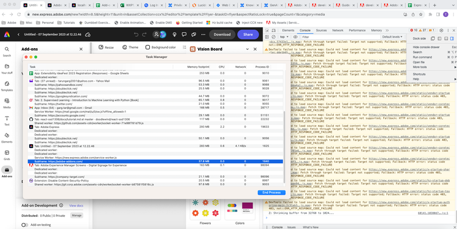Screen dimensions: 457x229
Task: Click the cloud sync status icon
Action: point(87,34)
